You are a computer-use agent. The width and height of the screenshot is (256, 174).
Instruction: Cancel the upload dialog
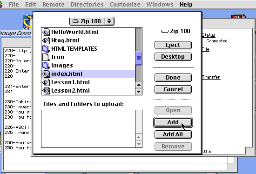(173, 89)
